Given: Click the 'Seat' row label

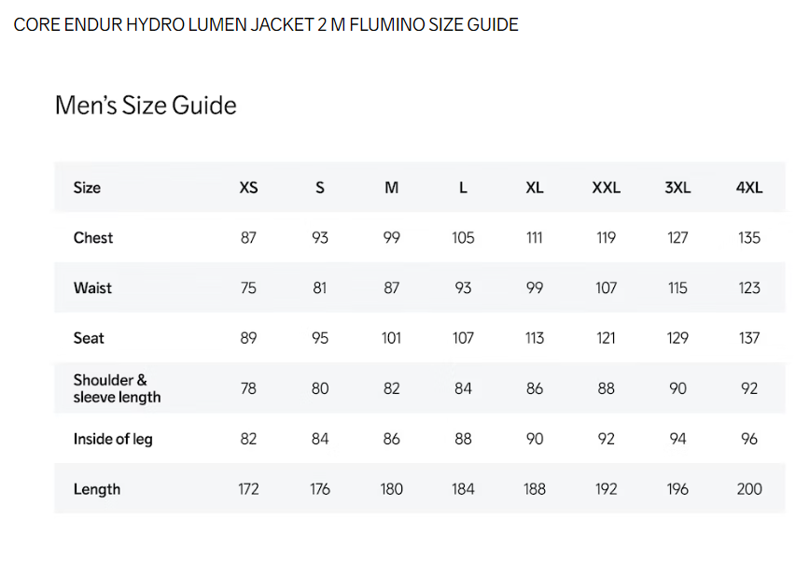Looking at the screenshot, I should (89, 338).
